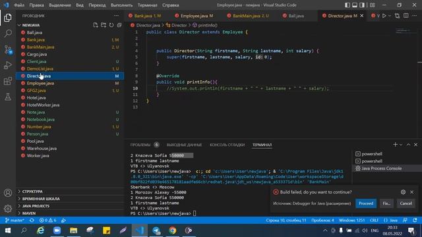The width and height of the screenshot is (422, 237).
Task: Open the Explorer view in activity bar
Action: pos(8,18)
